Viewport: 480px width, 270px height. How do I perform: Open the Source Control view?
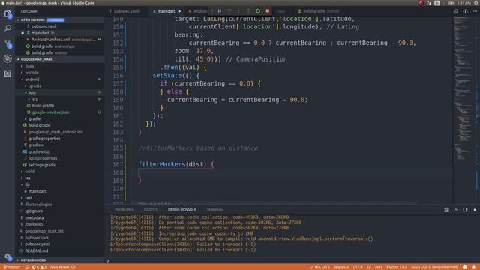coord(7,43)
